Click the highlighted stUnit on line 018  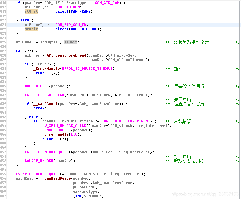pyautogui.click(x=31, y=12)
